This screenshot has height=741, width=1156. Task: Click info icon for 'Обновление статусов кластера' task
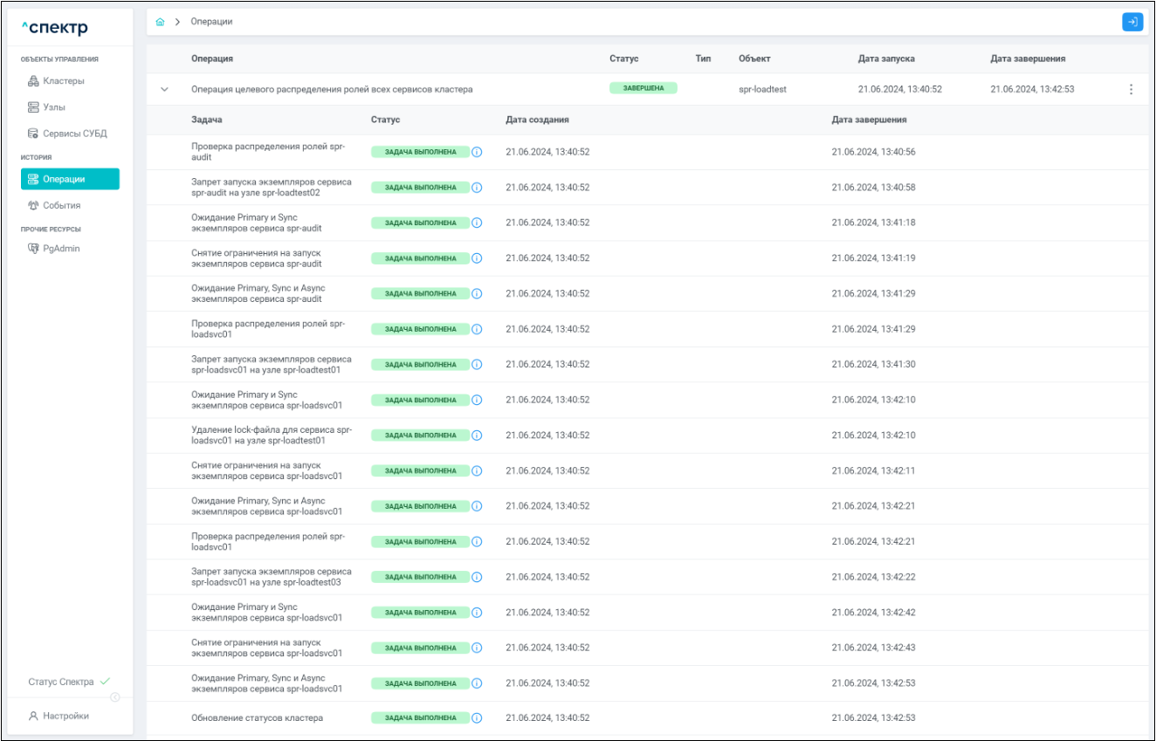pyautogui.click(x=477, y=718)
